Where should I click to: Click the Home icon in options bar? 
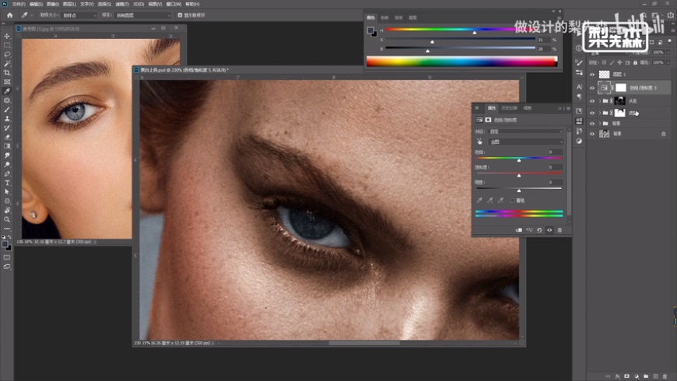tap(9, 15)
